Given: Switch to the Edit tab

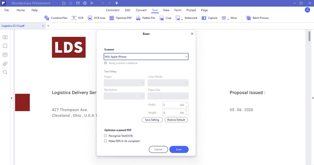Looking at the screenshot, I should pos(128,10).
